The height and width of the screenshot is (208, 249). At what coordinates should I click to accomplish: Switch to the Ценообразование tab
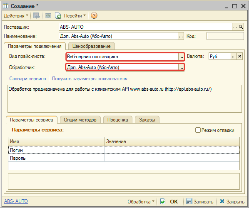click(92, 46)
